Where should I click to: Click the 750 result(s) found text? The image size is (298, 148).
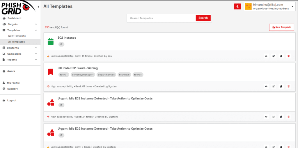tap(56, 27)
